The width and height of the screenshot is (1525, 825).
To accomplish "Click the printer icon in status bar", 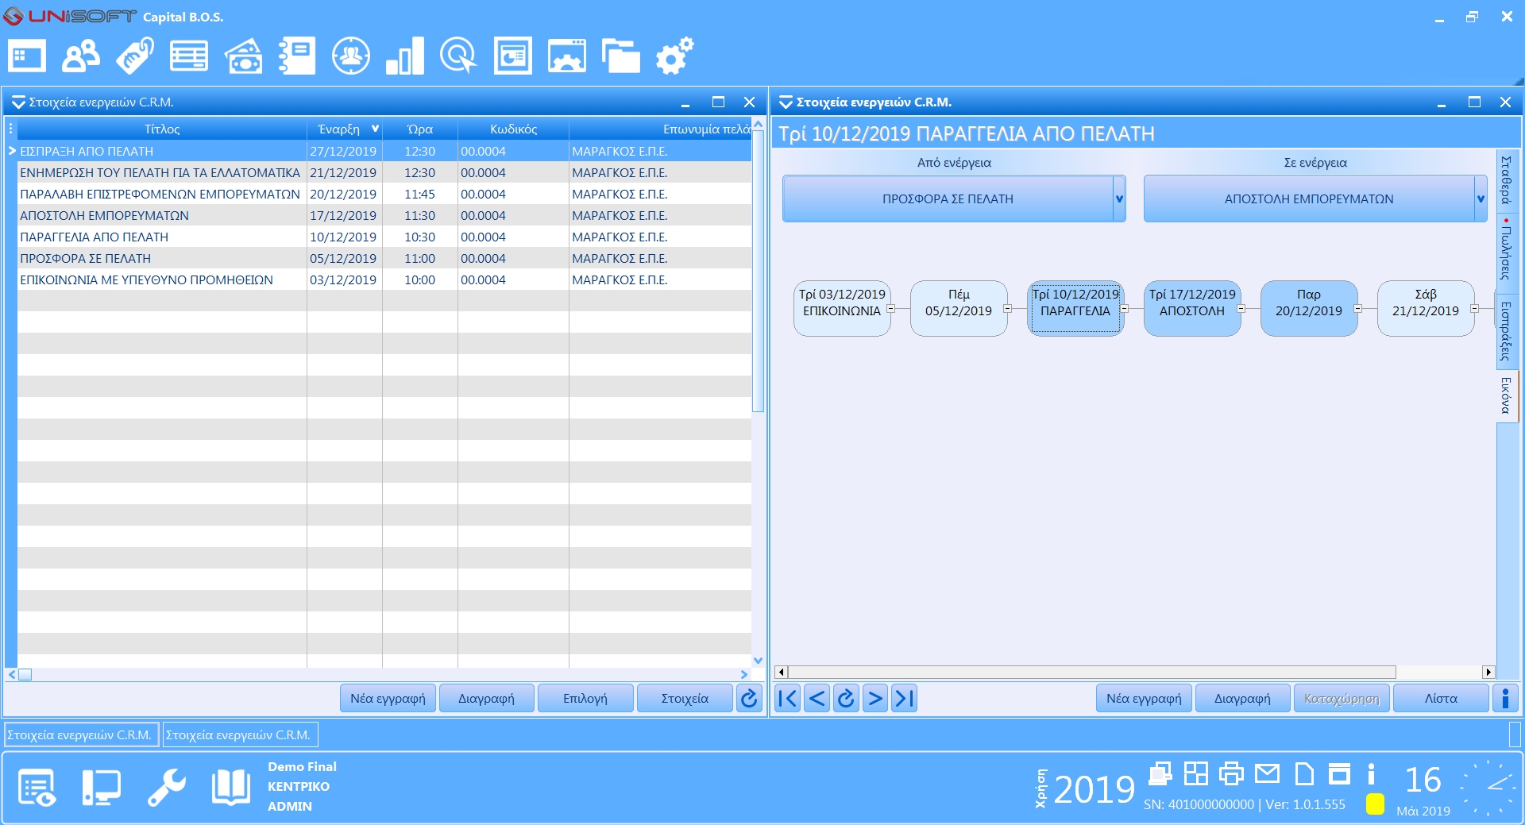I will point(1231,773).
